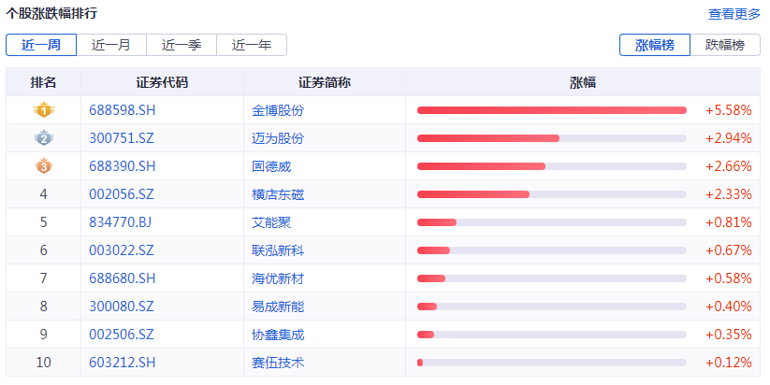Viewport: 770px width, 385px height.
Task: Open stock code 688390.SH
Action: click(122, 166)
